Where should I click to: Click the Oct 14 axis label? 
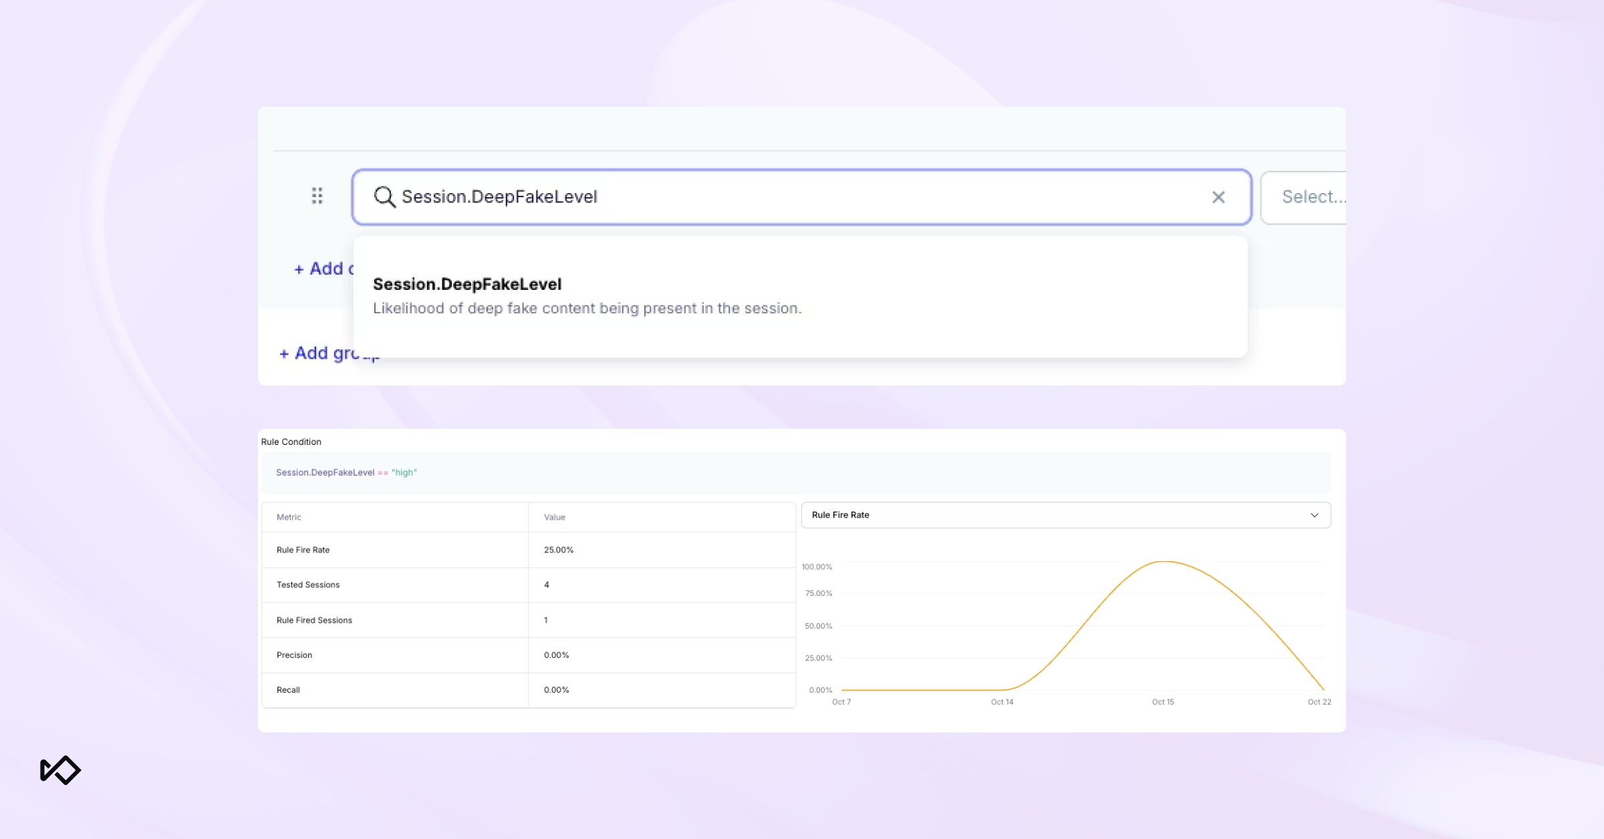[x=1002, y=701]
